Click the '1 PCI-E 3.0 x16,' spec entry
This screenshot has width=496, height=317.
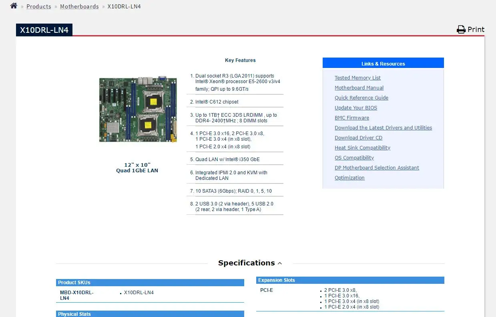click(x=342, y=296)
